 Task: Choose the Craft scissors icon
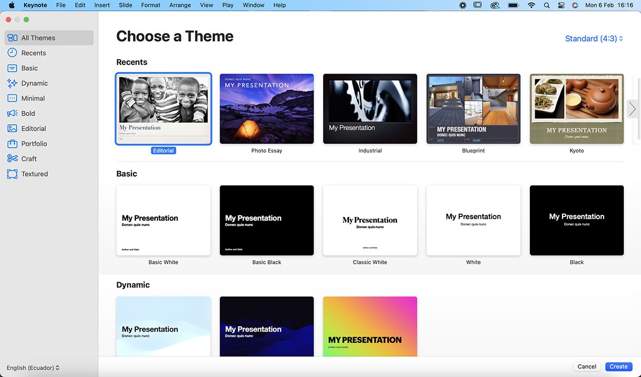[12, 159]
